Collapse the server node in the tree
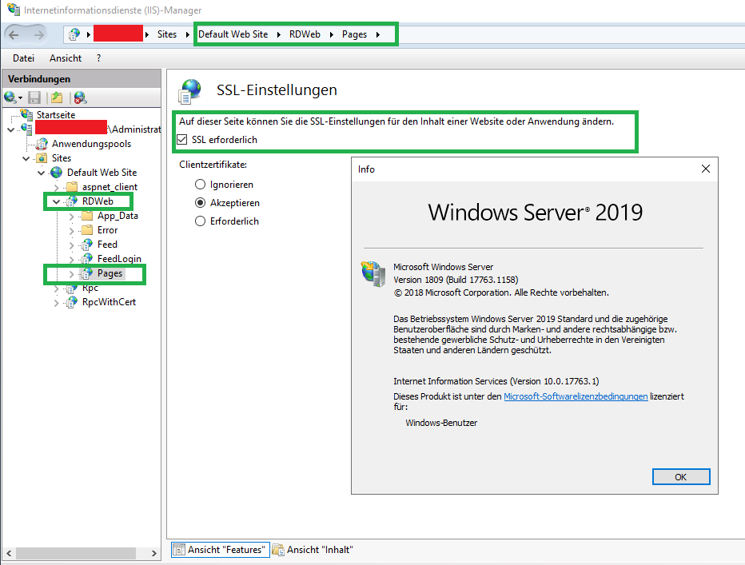This screenshot has height=565, width=745. [x=11, y=129]
